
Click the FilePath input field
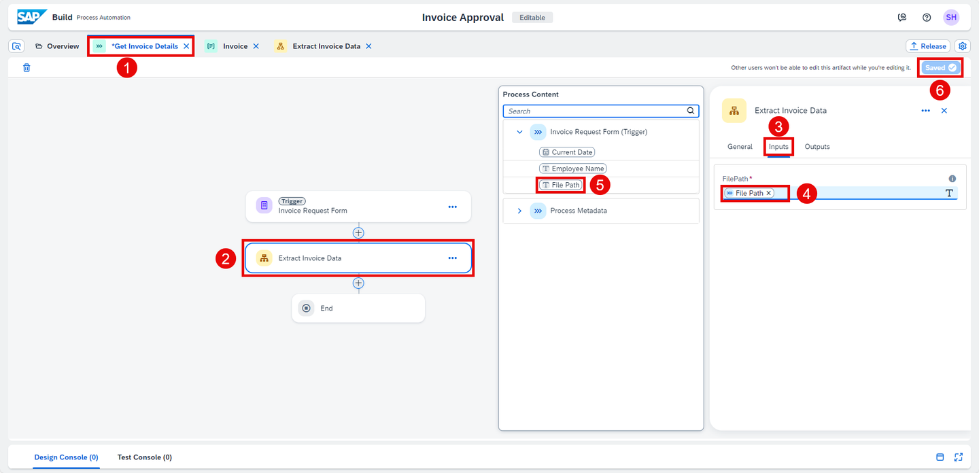click(840, 193)
